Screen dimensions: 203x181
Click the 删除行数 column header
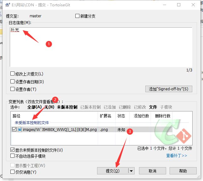162,116
